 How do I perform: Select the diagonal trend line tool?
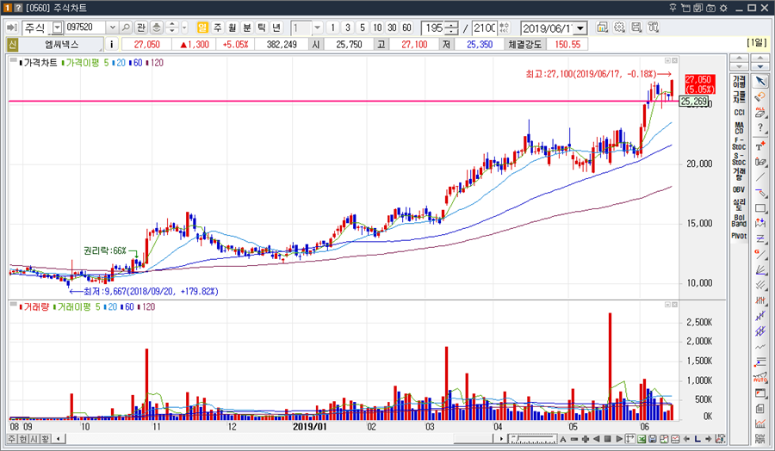pos(760,176)
